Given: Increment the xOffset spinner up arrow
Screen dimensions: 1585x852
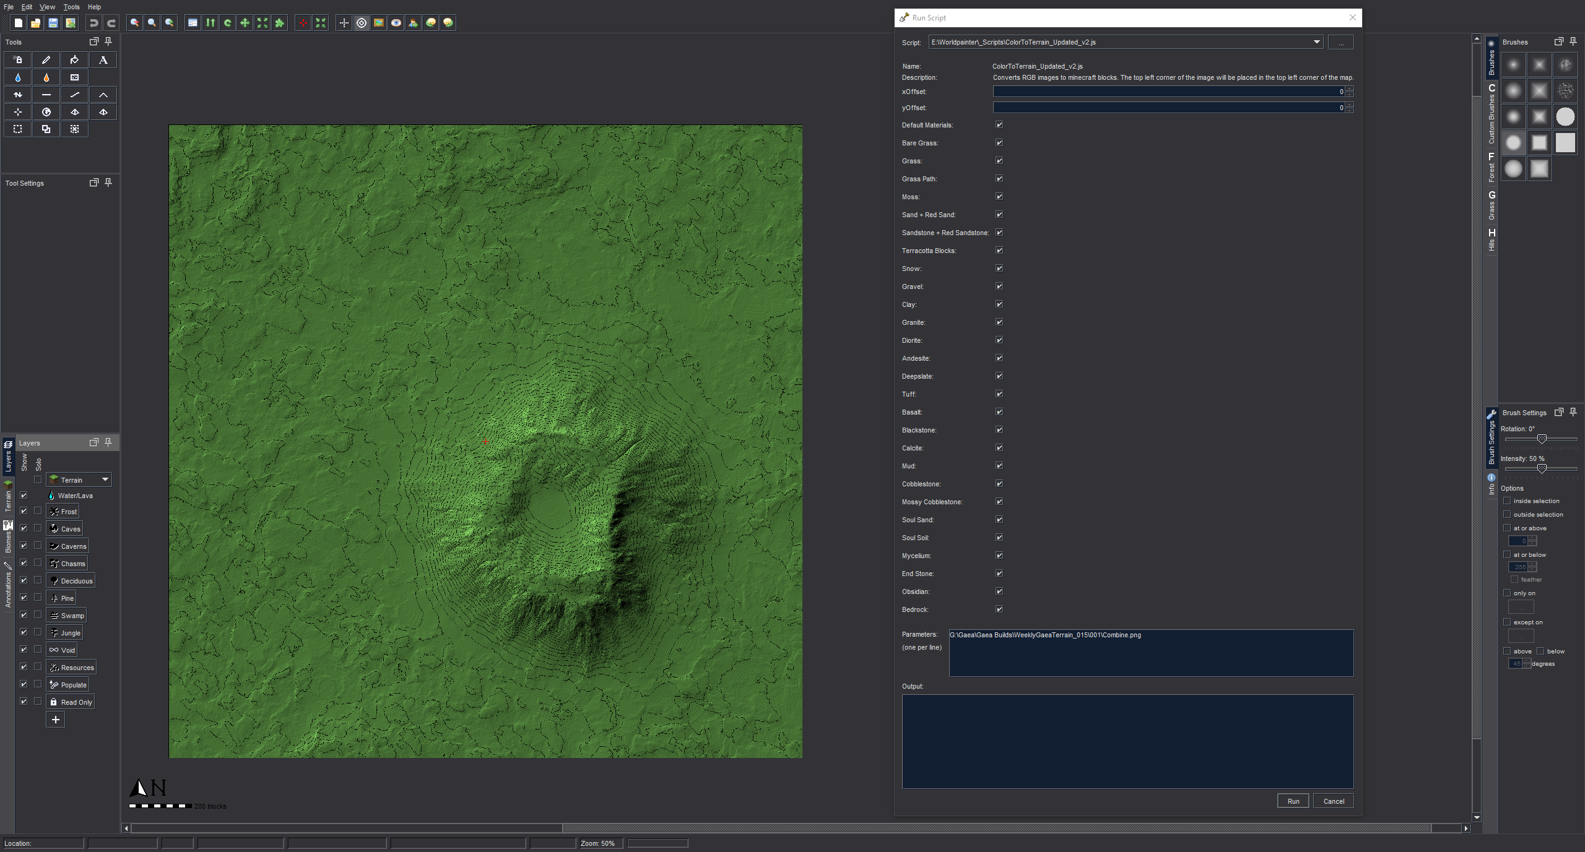Looking at the screenshot, I should pos(1350,89).
